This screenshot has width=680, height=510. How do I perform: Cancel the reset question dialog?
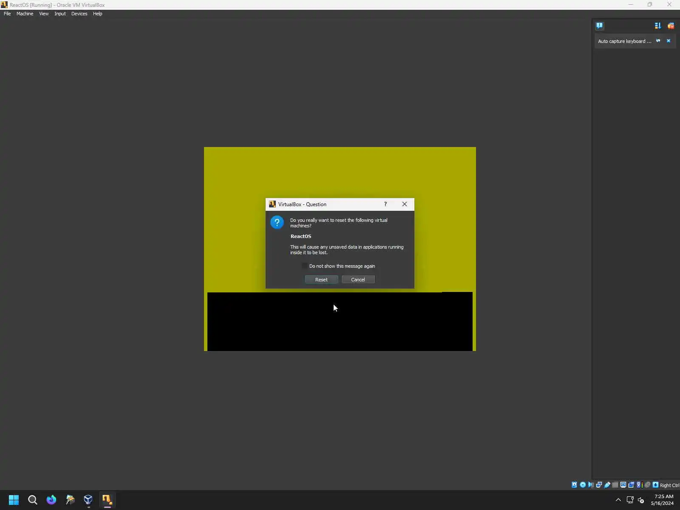358,280
